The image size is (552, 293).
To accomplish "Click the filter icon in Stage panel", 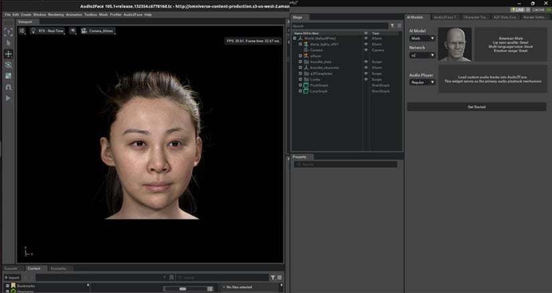I will coord(392,26).
